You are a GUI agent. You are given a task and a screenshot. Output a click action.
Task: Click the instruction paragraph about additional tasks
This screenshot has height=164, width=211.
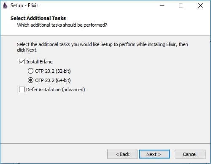(103, 47)
